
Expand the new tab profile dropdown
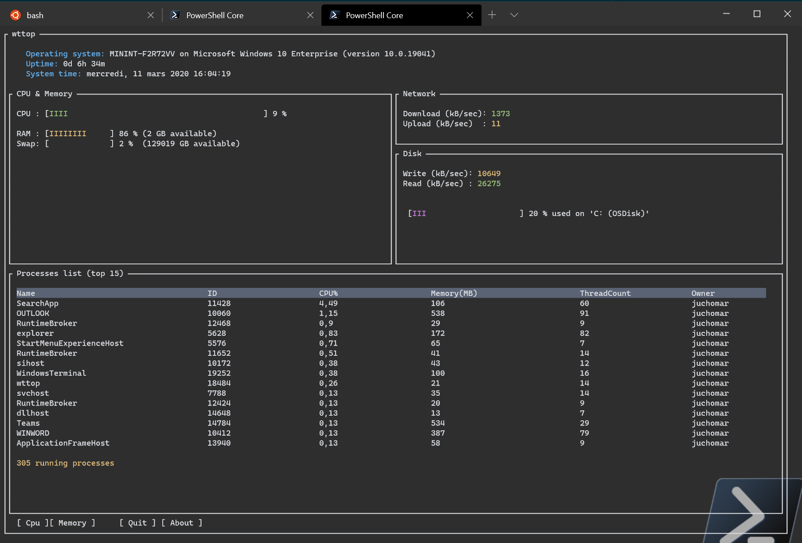514,15
